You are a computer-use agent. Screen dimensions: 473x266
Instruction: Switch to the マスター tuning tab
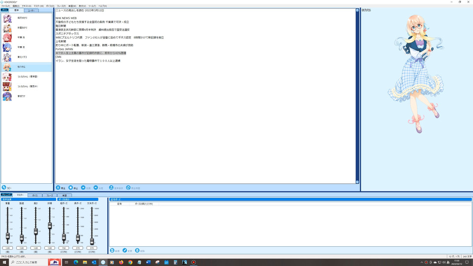pos(20,195)
